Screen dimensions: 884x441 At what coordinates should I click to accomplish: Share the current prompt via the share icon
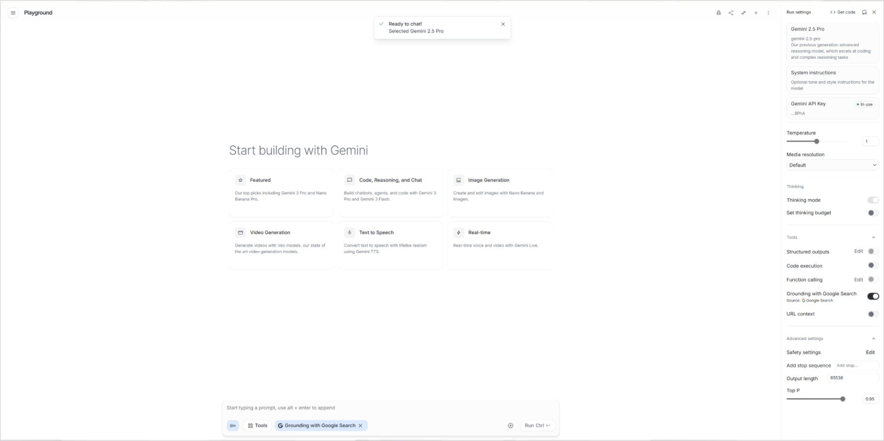click(731, 13)
